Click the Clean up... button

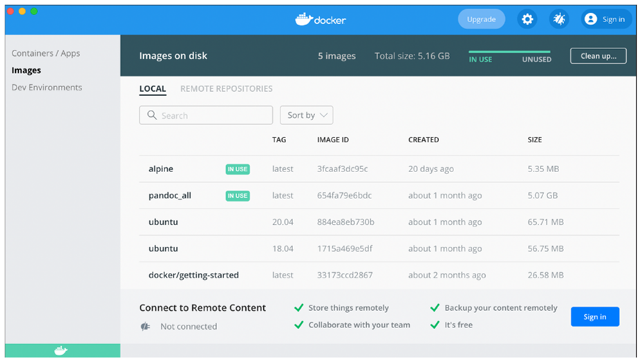pyautogui.click(x=598, y=56)
